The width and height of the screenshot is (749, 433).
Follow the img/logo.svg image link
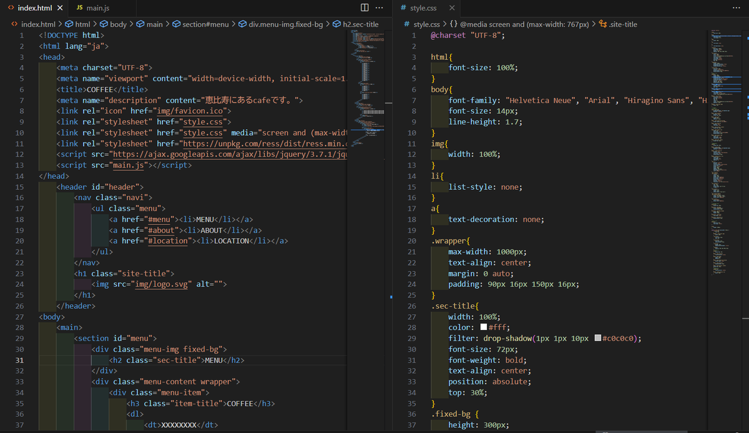(x=160, y=284)
